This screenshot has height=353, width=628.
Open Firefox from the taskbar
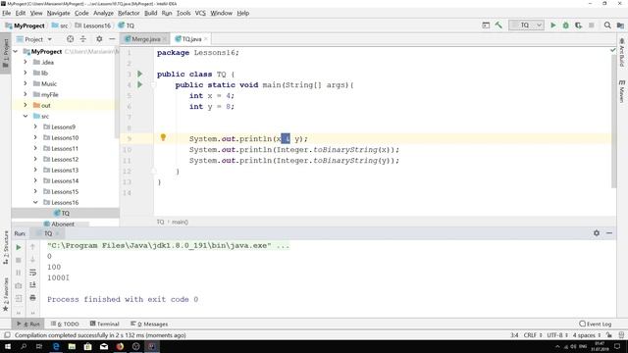tap(120, 346)
